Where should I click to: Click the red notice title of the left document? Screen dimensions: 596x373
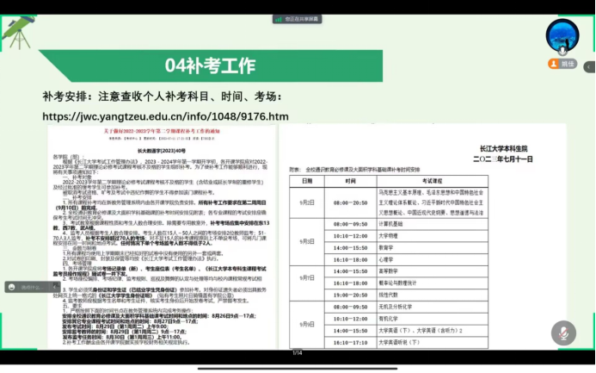(x=161, y=129)
